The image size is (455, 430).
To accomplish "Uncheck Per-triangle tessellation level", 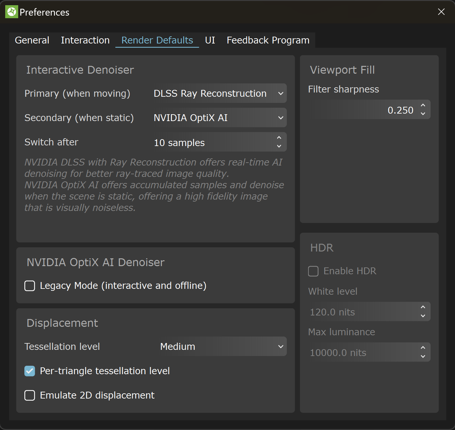I will coord(30,371).
